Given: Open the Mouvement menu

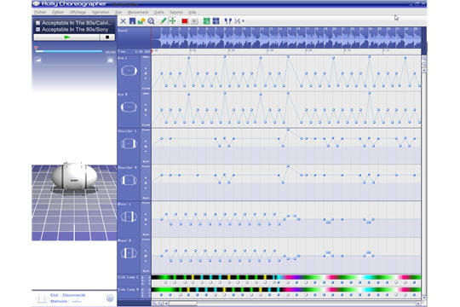Looking at the screenshot, I should [138, 12].
